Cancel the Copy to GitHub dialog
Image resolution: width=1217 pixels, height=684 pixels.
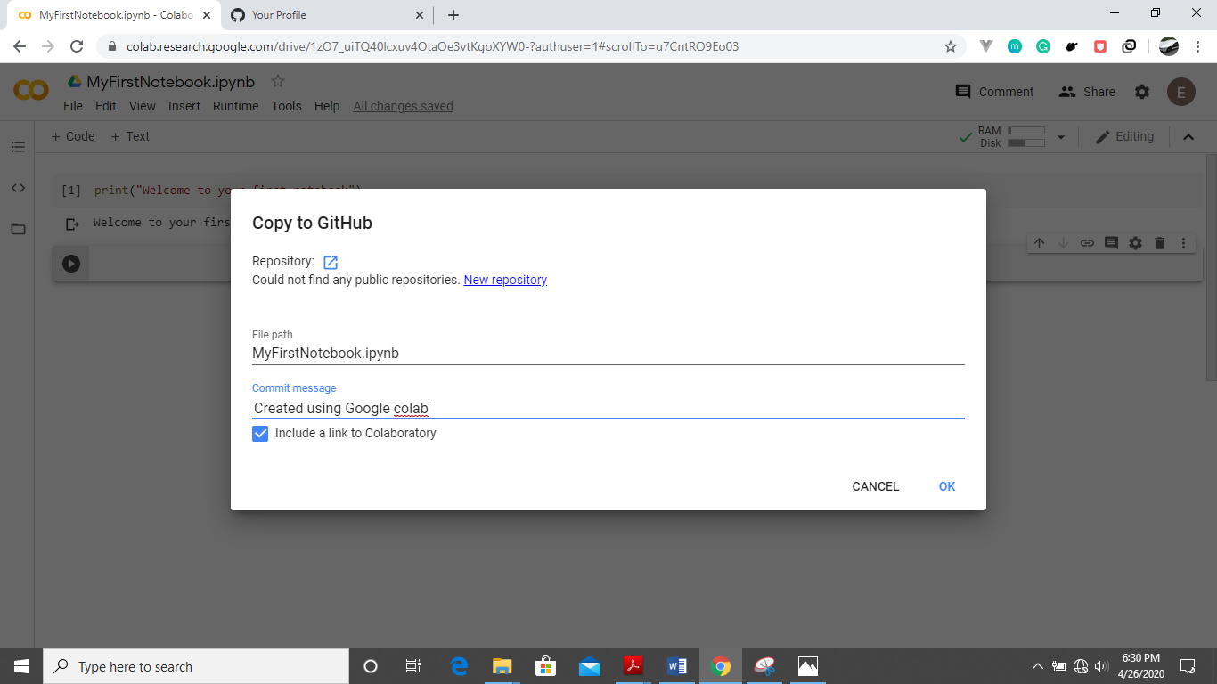(x=876, y=486)
